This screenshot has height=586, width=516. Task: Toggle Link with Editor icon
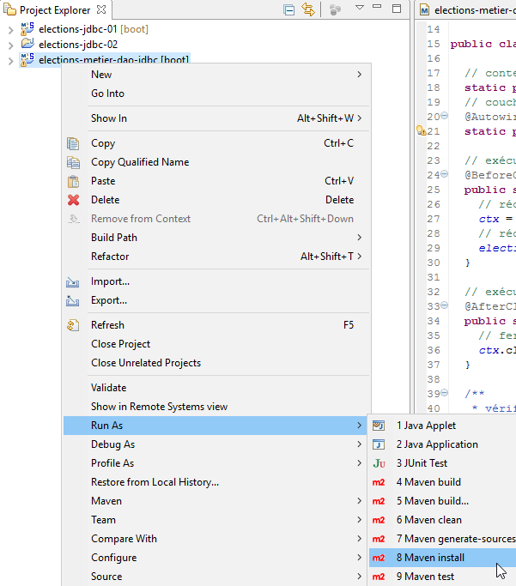point(308,9)
